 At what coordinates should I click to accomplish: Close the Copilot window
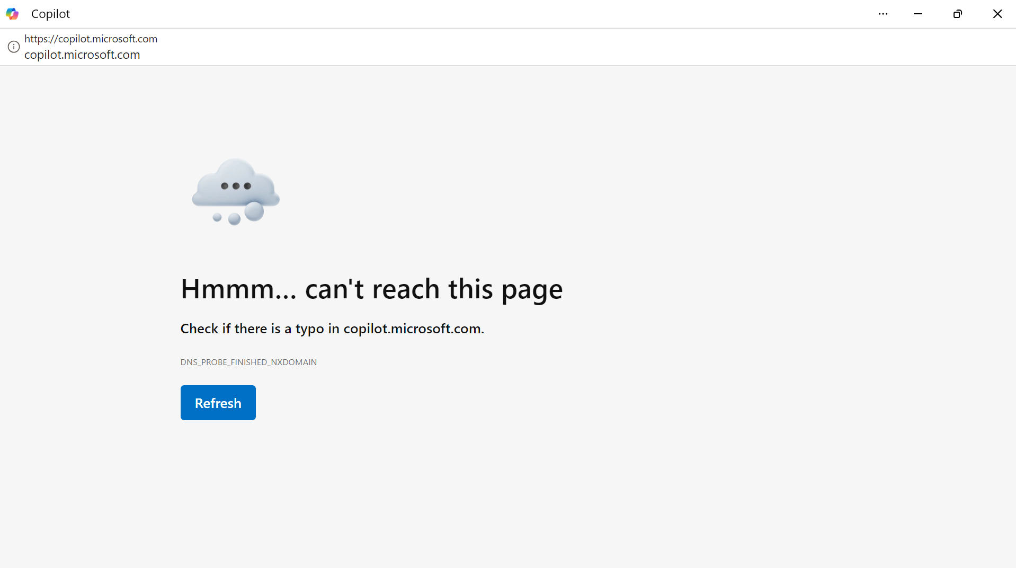coord(997,14)
